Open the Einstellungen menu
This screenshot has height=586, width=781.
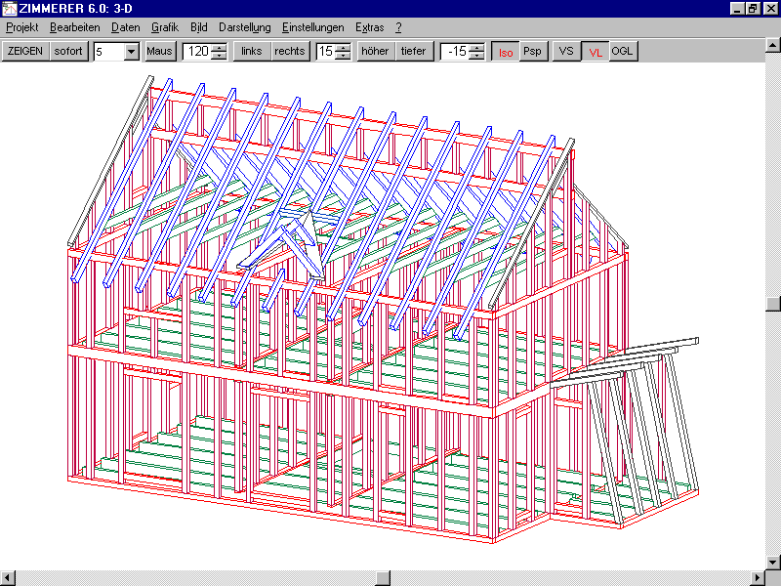tap(312, 27)
